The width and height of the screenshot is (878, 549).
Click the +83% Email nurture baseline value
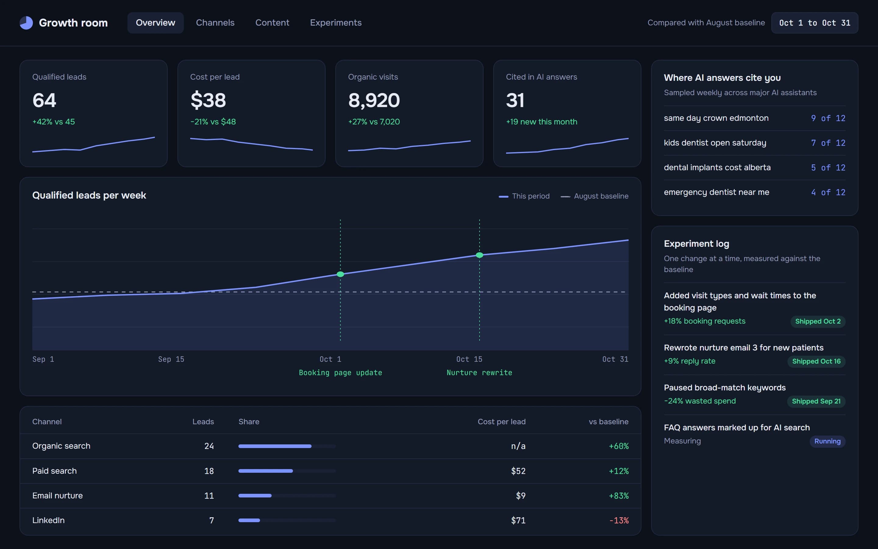(619, 496)
